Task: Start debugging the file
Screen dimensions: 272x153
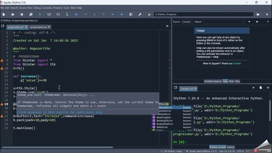Action: 76,14
